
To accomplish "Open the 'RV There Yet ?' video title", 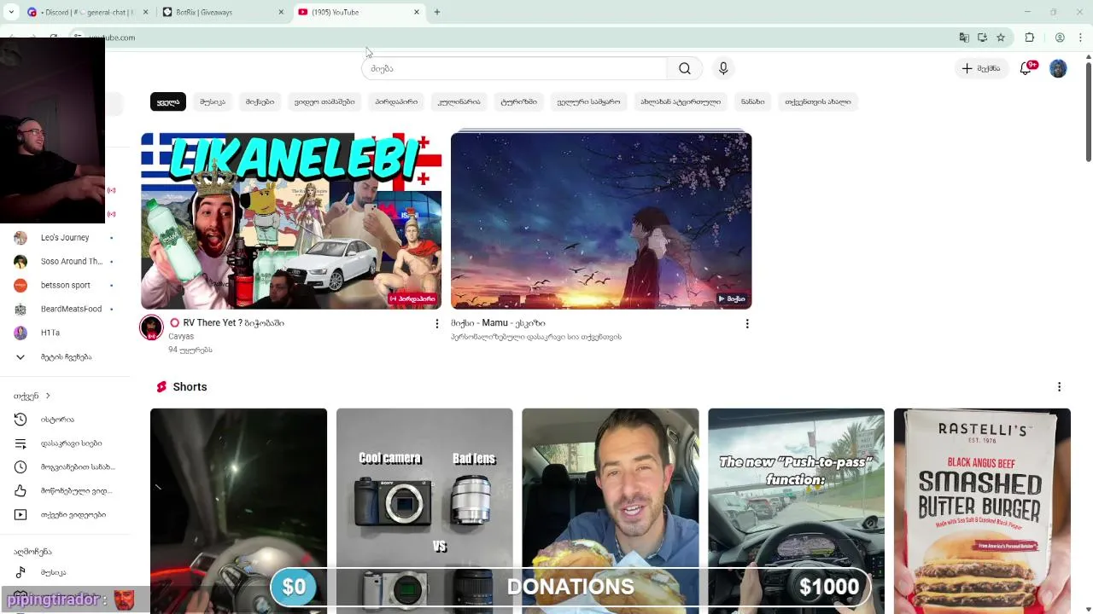I will click(x=233, y=323).
